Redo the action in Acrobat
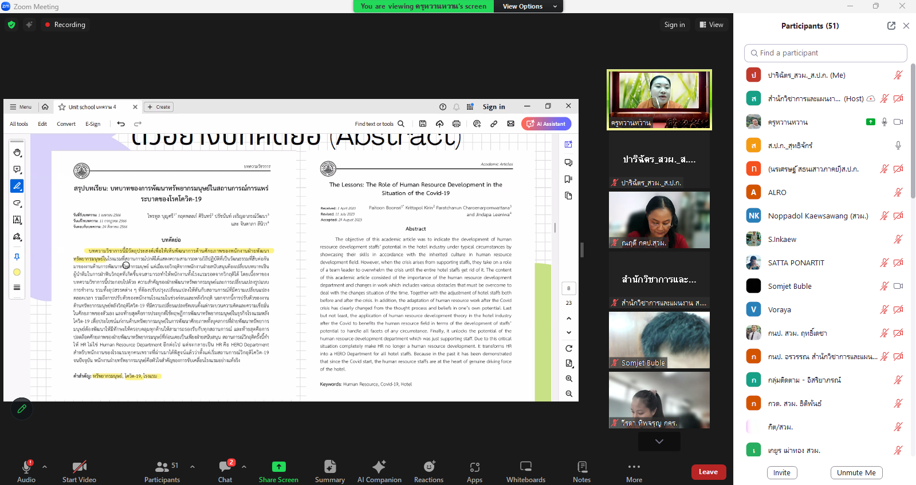This screenshot has width=916, height=485. [137, 124]
